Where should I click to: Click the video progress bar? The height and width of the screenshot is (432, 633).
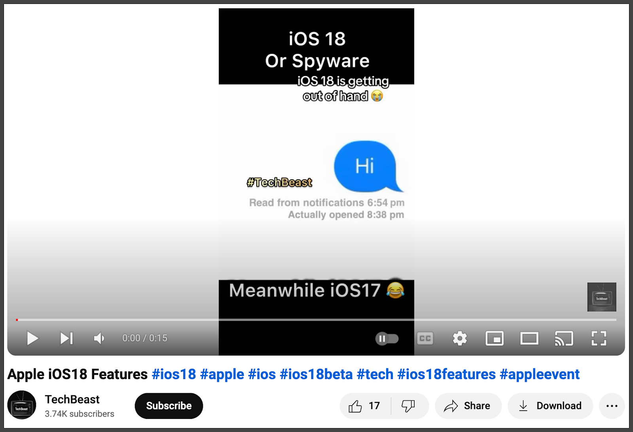click(316, 319)
